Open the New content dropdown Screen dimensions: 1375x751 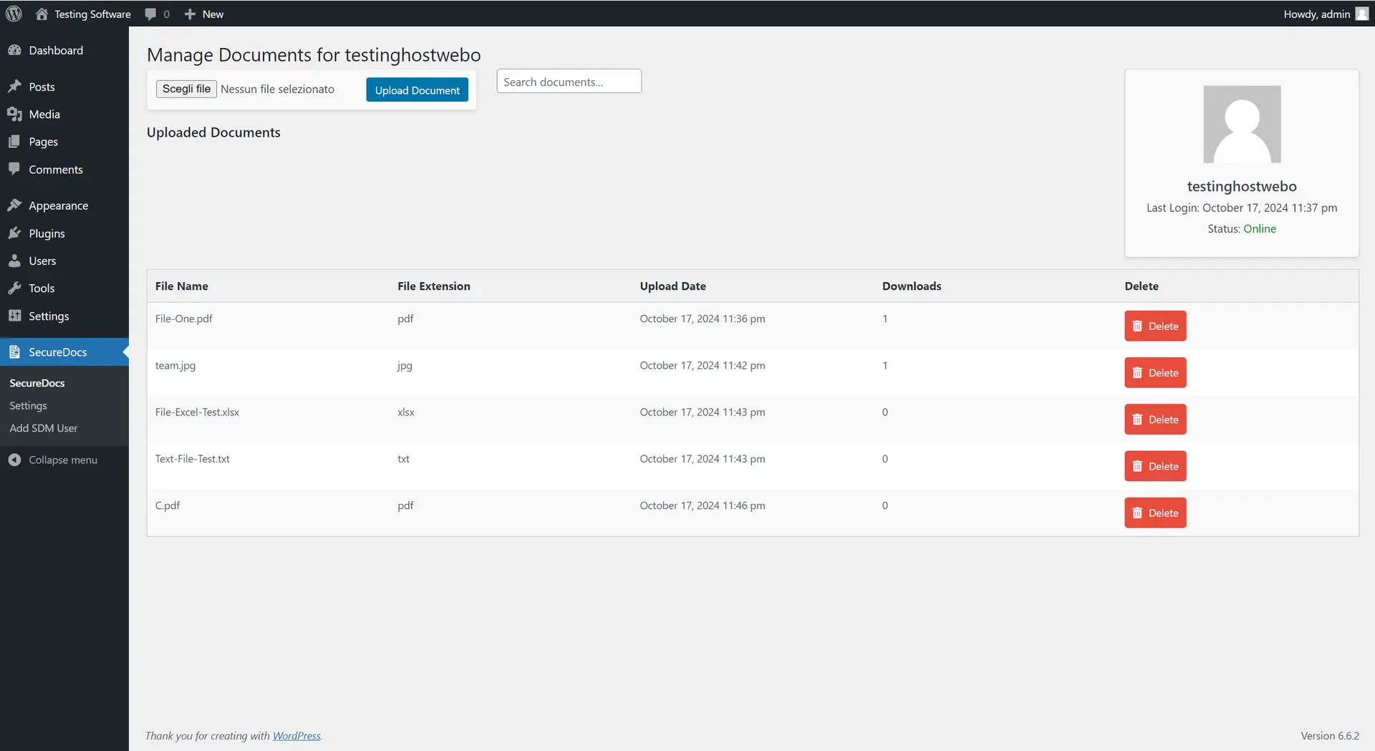pos(204,14)
